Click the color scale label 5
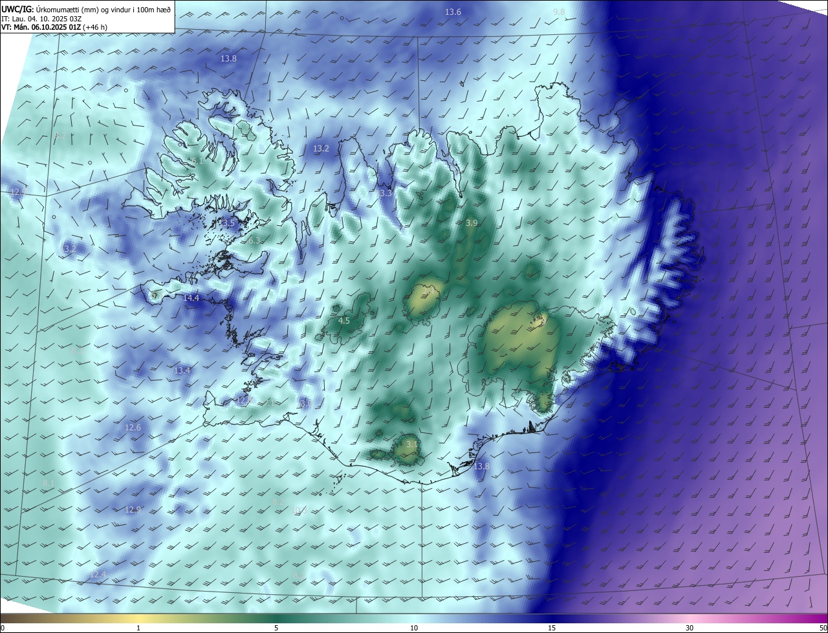 276,628
